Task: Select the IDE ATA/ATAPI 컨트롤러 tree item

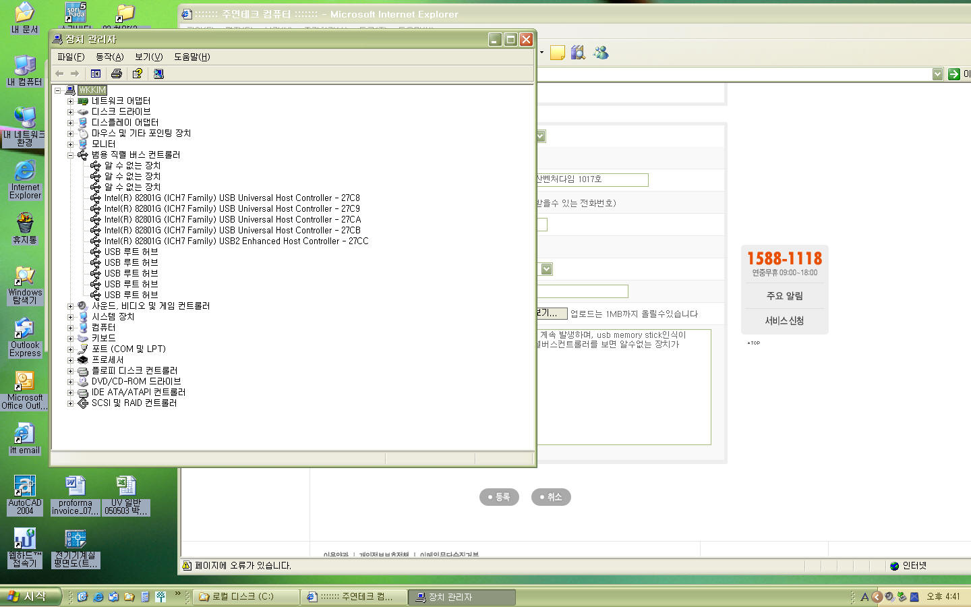Action: (138, 392)
